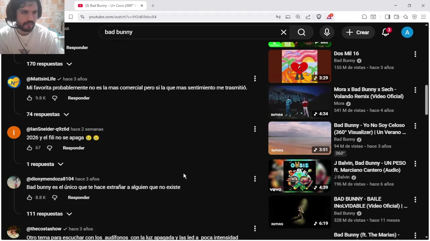Open Dos Mil 16 video thumbnail
Screen dimensions: 430x241
tap(300, 66)
